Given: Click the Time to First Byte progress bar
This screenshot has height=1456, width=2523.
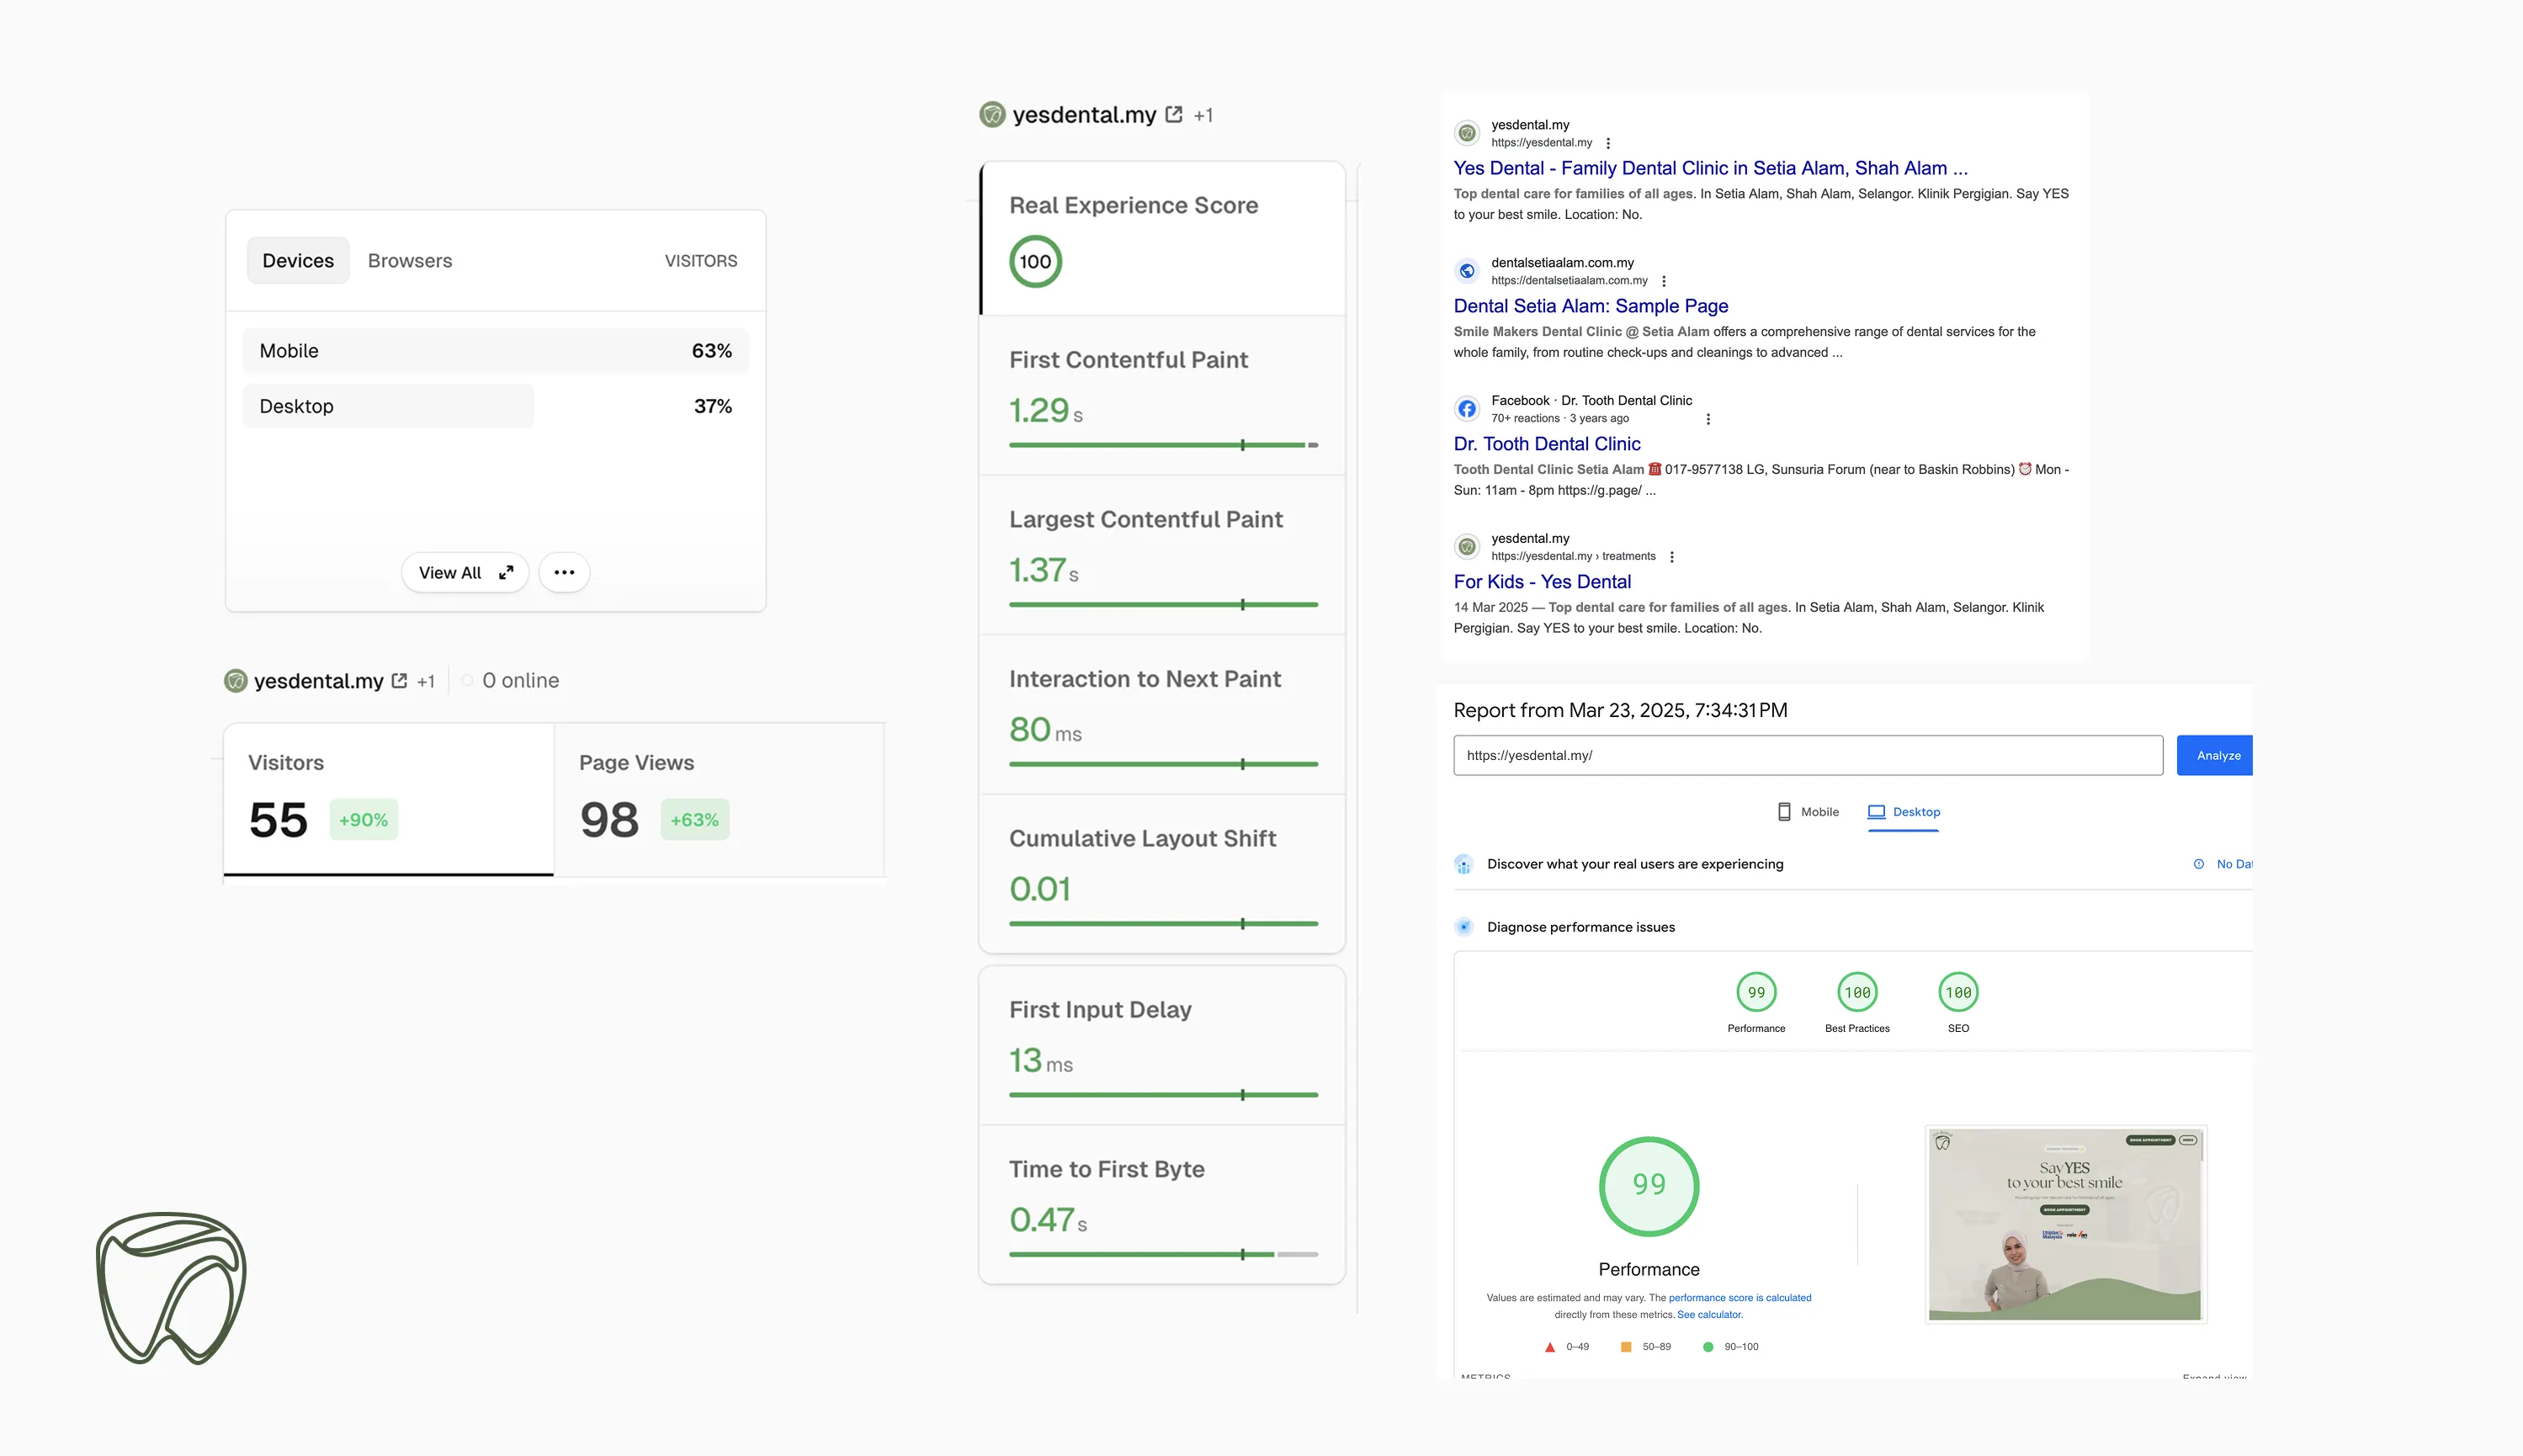Looking at the screenshot, I should coord(1164,1255).
